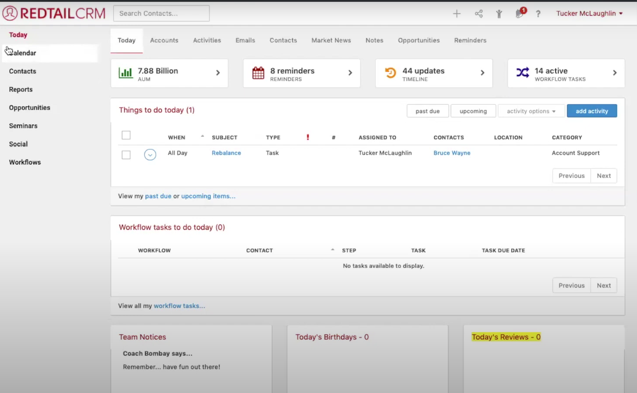Open the Bruce Wayne contact link

[x=452, y=153]
